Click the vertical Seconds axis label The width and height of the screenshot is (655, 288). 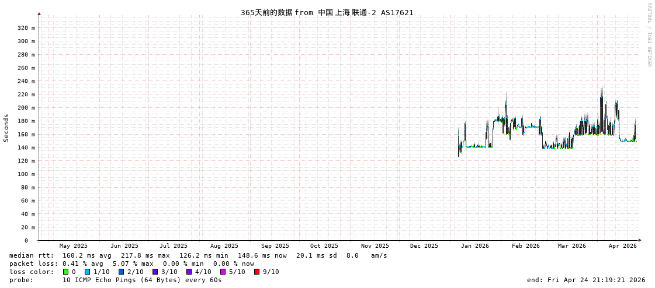tap(6, 128)
